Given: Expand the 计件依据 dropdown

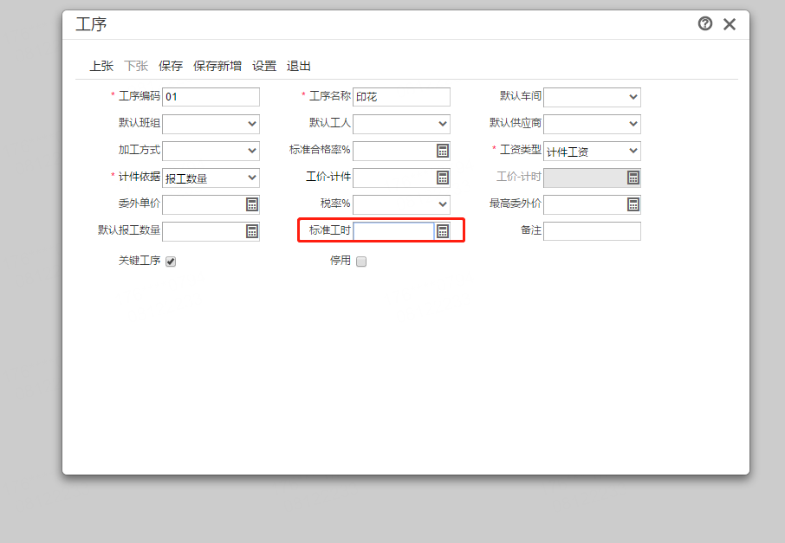Looking at the screenshot, I should tap(211, 178).
